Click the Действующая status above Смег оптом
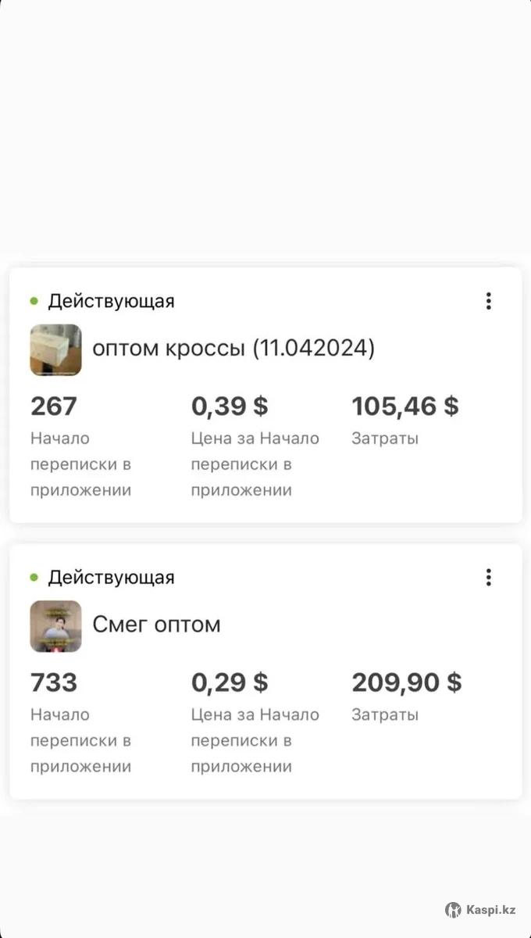Viewport: 531px width, 938px height. coord(111,578)
